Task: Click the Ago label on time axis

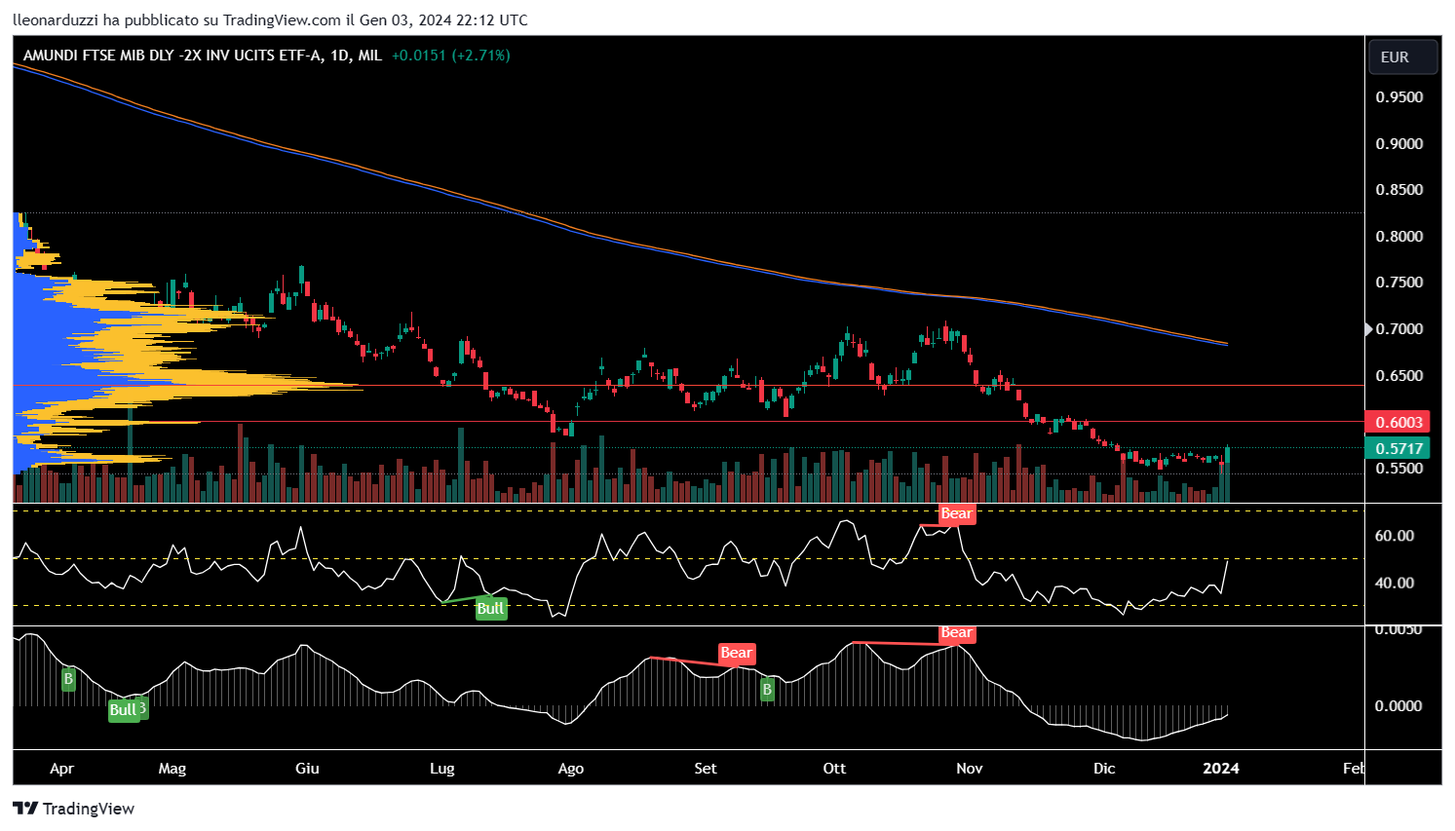Action: [x=571, y=769]
